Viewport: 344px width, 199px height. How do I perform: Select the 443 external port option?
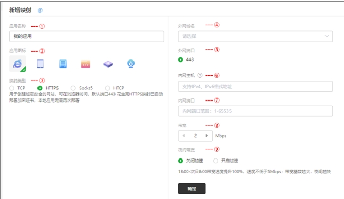coord(180,59)
